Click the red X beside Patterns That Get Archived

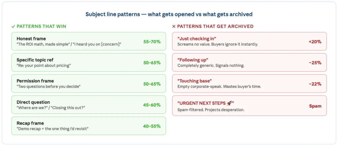[174, 26]
